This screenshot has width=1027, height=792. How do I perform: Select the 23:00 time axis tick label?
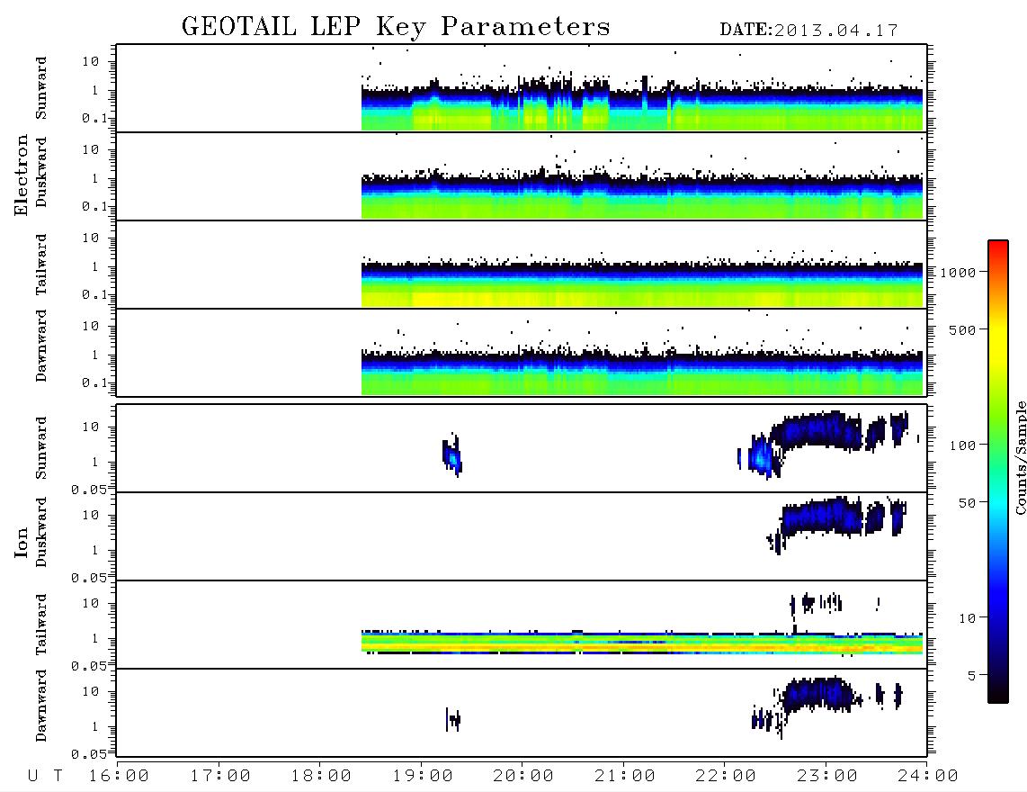point(827,777)
